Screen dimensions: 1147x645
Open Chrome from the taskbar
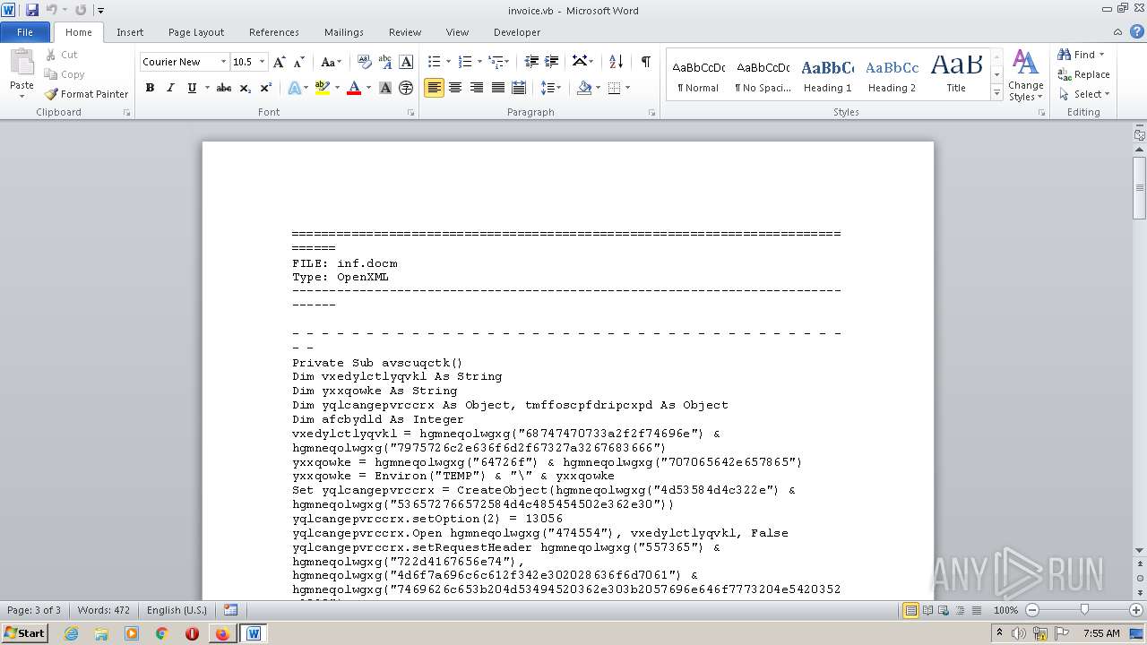click(x=161, y=633)
